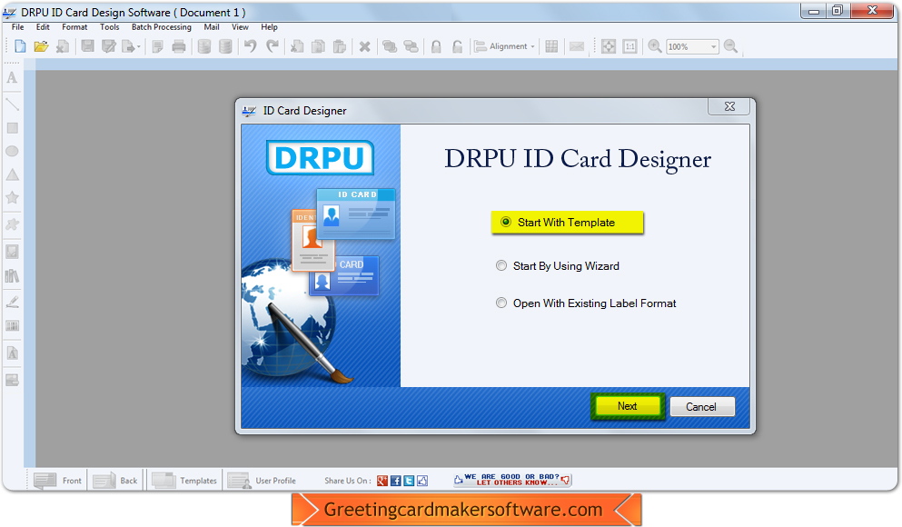Select the Ellipse shape tool
Screen dimensions: 902x527
pyautogui.click(x=12, y=152)
